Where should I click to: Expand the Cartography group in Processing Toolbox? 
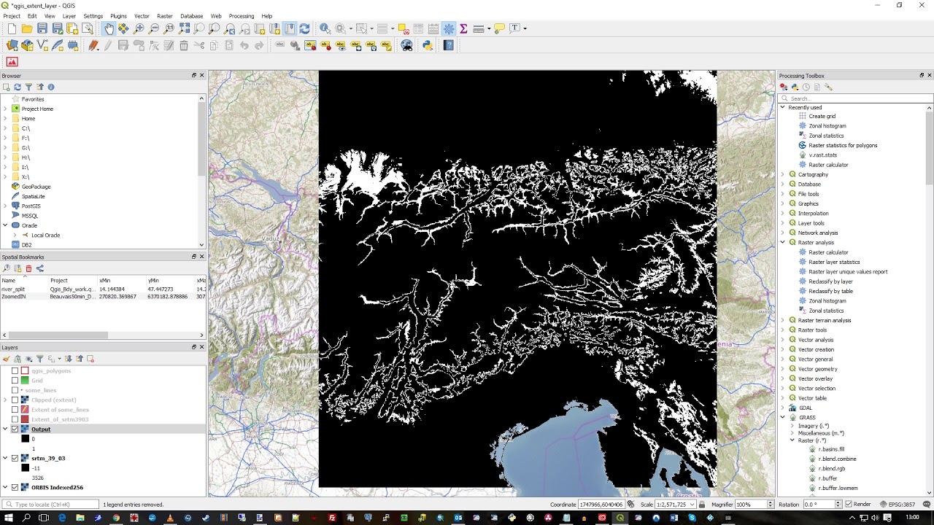783,174
